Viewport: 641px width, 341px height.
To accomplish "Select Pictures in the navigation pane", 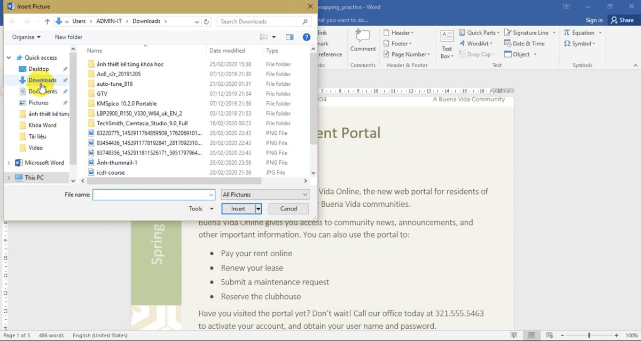I will [38, 103].
